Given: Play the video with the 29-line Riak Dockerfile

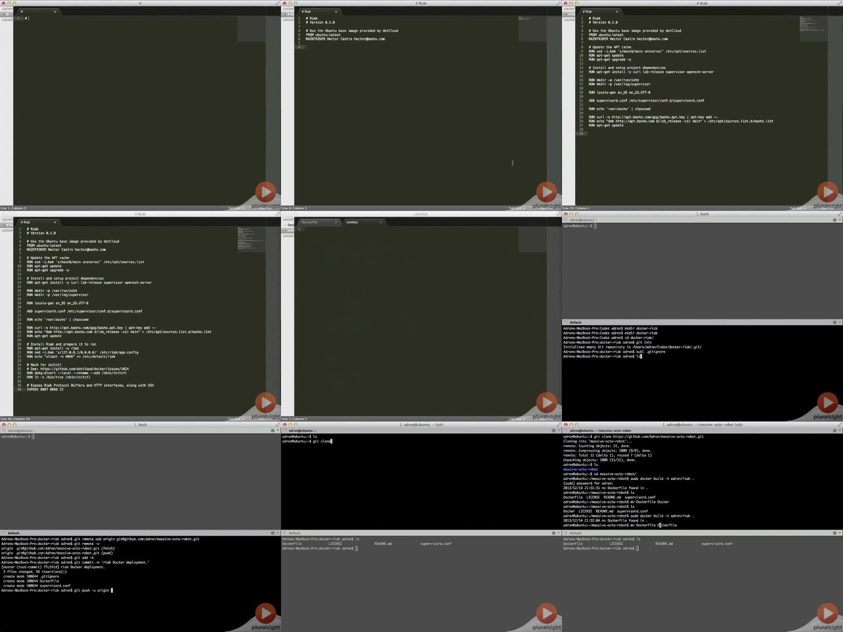Looking at the screenshot, I should point(828,192).
